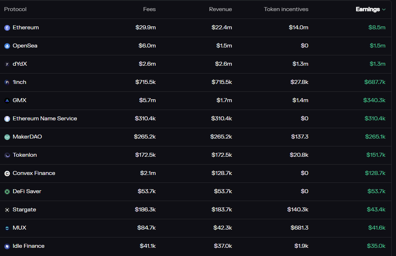Open the Earnings sort chevron
396x256 pixels.
pyautogui.click(x=384, y=10)
